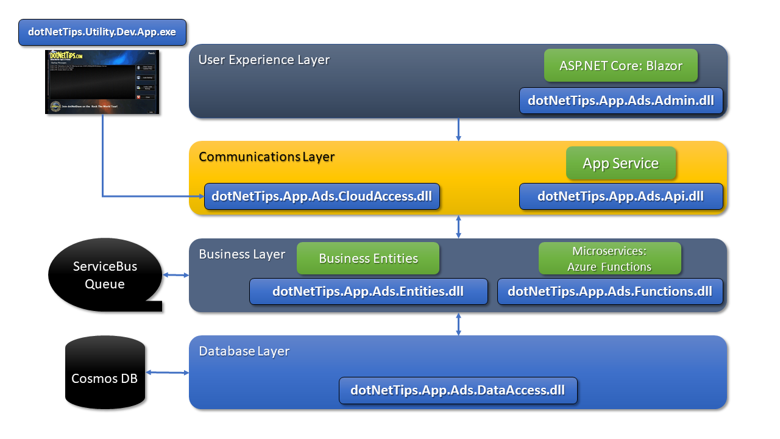Click the dotNetTips.com logo in thumbnail
780x439 pixels.
coord(66,56)
